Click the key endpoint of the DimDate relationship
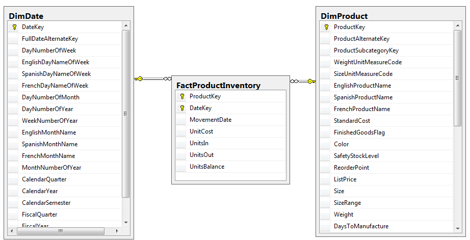Screen dimensions: 470x240 tap(138, 78)
